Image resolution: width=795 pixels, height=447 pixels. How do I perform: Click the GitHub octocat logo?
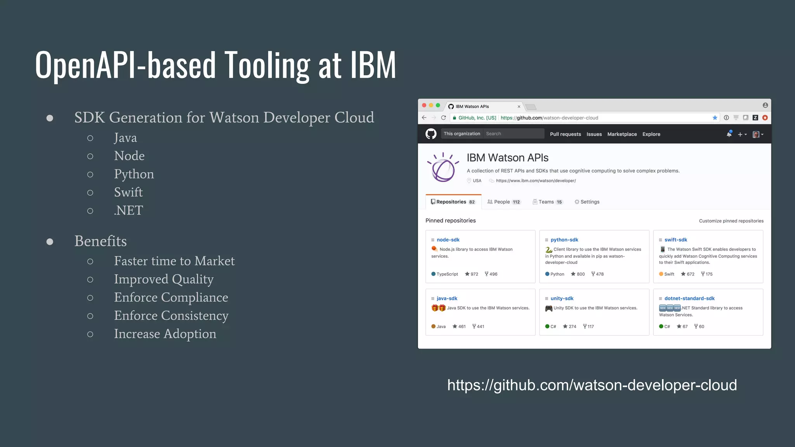(x=431, y=134)
